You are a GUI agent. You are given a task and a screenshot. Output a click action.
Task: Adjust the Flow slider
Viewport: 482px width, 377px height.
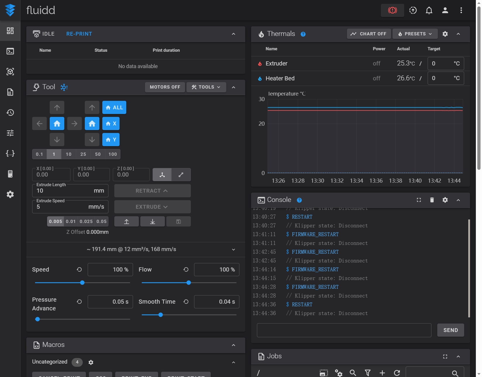pos(189,283)
